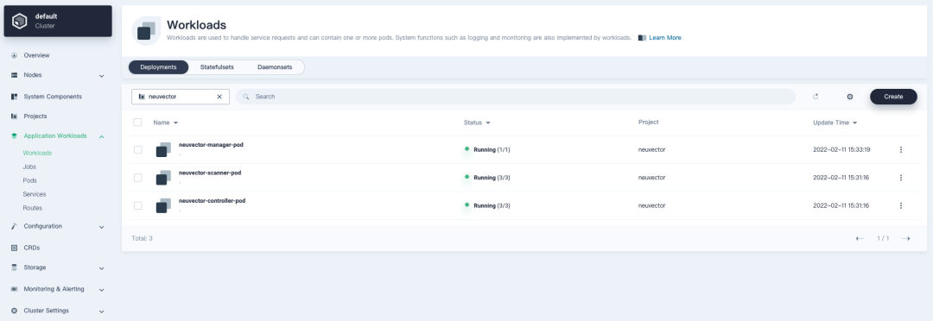Open the Status column filter
The width and height of the screenshot is (933, 321).
point(477,123)
